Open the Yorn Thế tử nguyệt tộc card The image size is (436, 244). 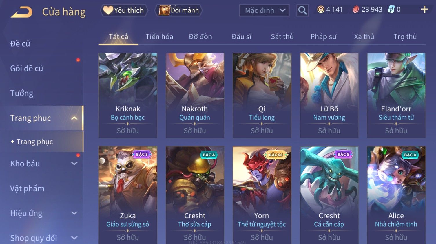pos(262,195)
